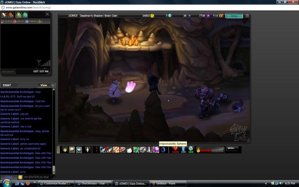Image resolution: width=299 pixels, height=187 pixels.
Task: Select the Crew chat channel button
Action: [x=9, y=177]
